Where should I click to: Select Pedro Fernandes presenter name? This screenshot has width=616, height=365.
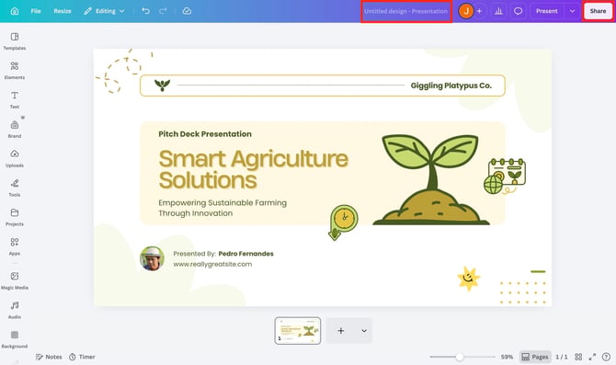pos(245,254)
